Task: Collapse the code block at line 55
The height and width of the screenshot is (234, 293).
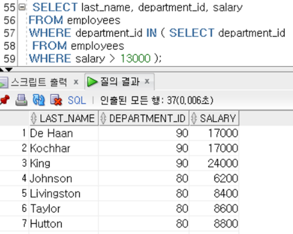Action: coord(22,7)
